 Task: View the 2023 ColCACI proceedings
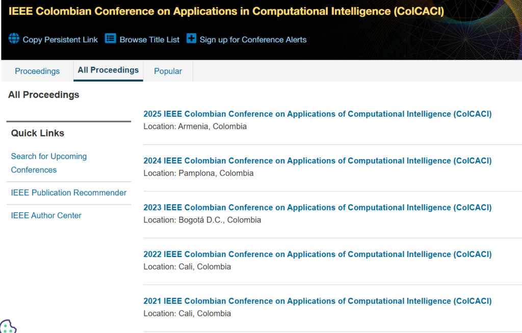pos(317,208)
